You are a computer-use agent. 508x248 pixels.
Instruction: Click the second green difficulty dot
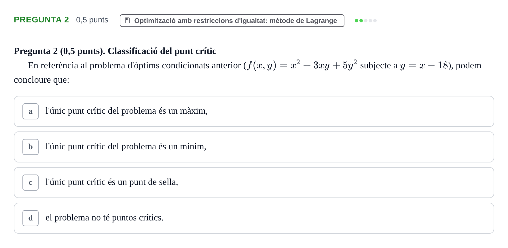click(x=361, y=21)
